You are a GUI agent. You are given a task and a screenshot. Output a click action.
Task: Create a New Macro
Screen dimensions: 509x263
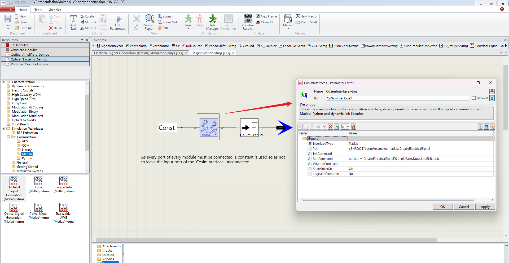point(306,16)
